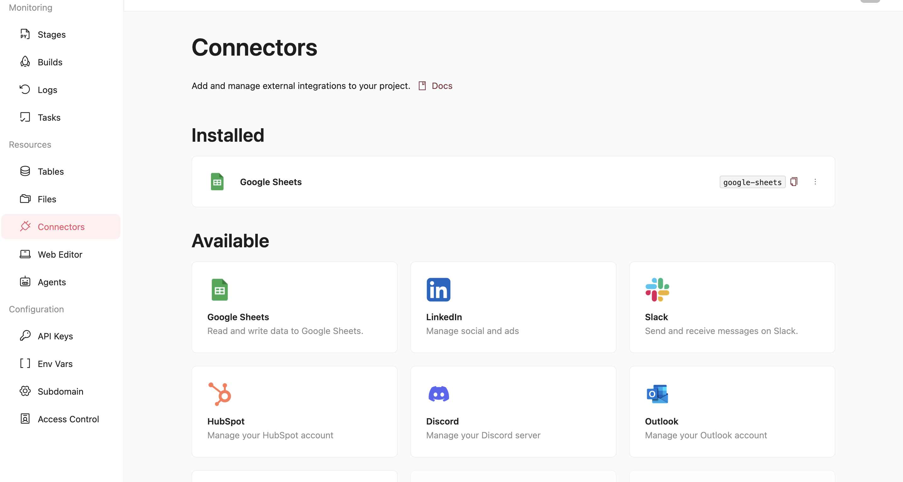Choose the Outlook connector card
903x482 pixels.
732,412
